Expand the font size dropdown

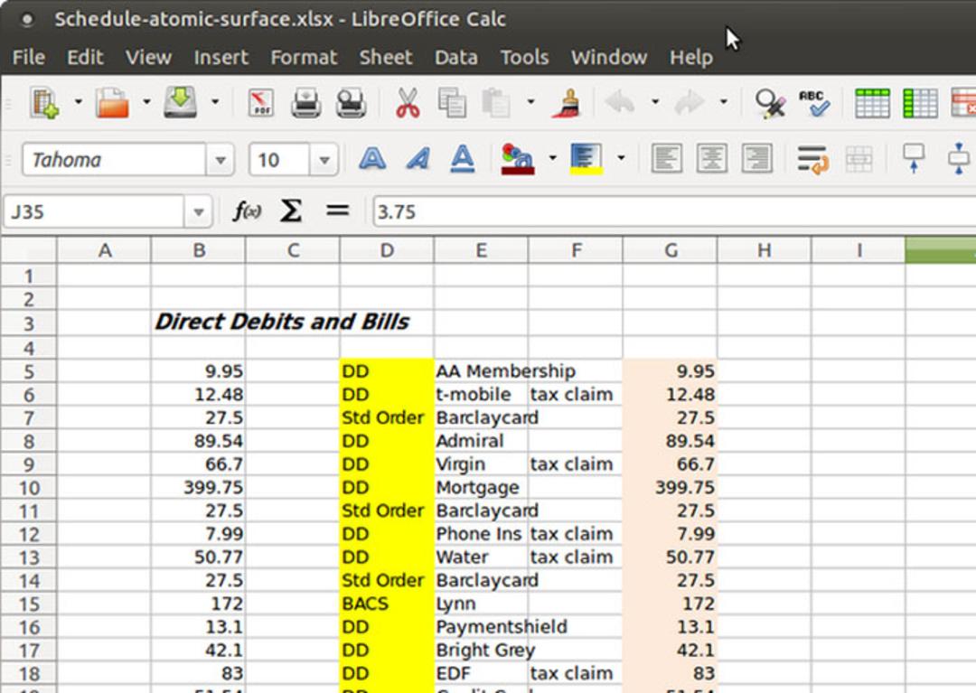pos(324,160)
